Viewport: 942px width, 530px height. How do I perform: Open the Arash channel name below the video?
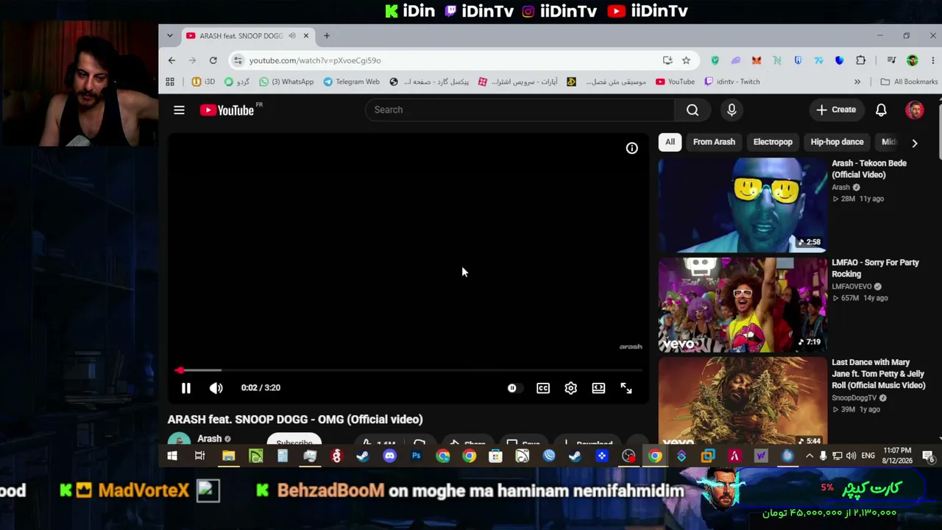(210, 439)
